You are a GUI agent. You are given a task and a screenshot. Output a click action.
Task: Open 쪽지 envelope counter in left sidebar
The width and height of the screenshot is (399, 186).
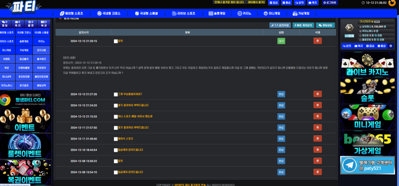(17, 24)
